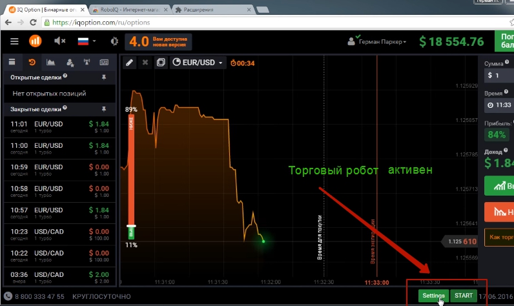Screen dimensions: 514x306
Task: Open the chart area tab icon
Action: [x=50, y=62]
